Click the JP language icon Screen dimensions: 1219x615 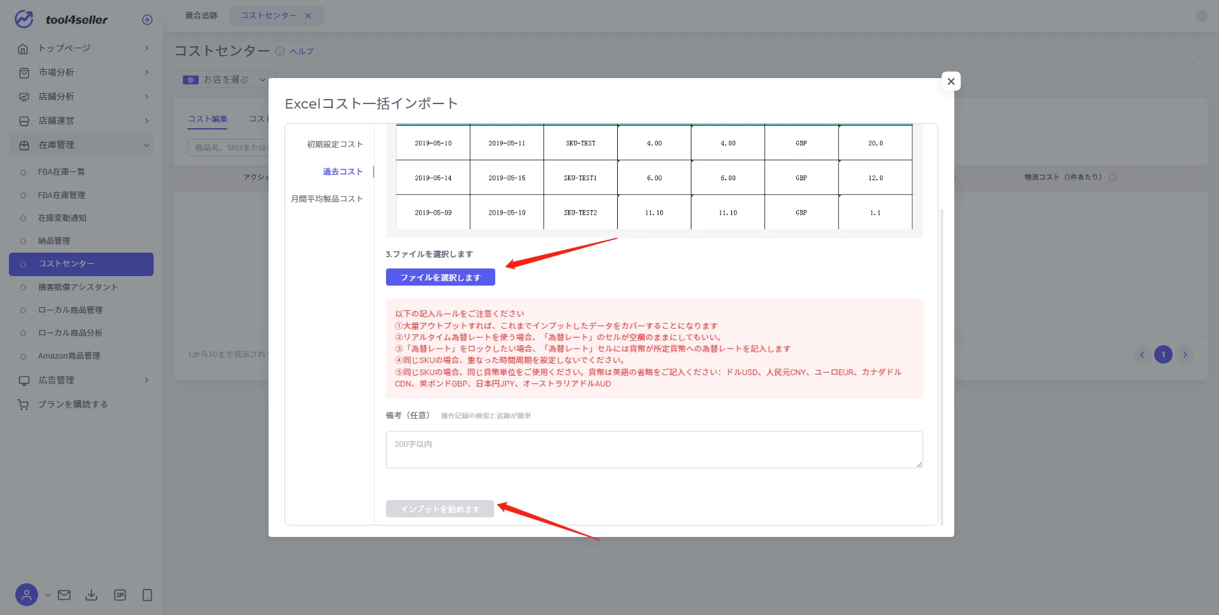120,595
